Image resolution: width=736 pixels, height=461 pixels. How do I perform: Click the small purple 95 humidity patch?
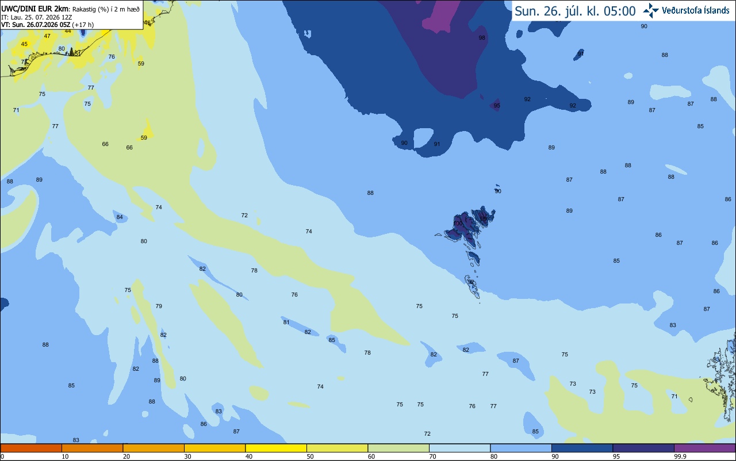pos(496,105)
